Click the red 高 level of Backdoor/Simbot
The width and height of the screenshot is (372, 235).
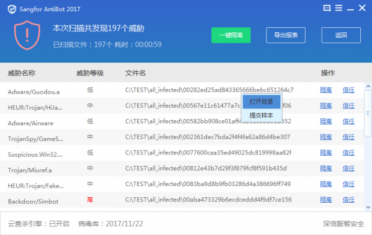(90, 200)
